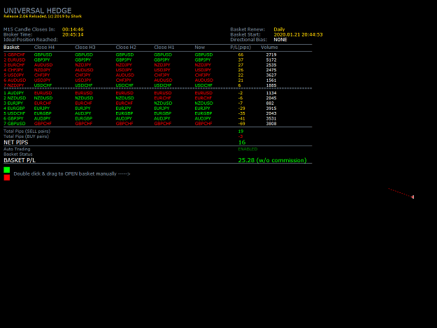Select buy basket row 2 NZDUSD

(x=15, y=98)
